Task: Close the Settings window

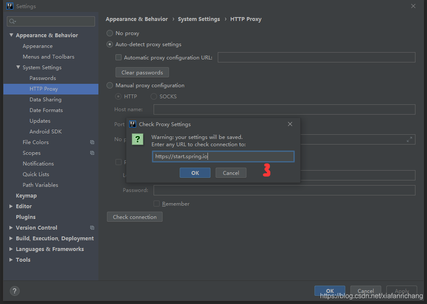Action: tap(413, 6)
